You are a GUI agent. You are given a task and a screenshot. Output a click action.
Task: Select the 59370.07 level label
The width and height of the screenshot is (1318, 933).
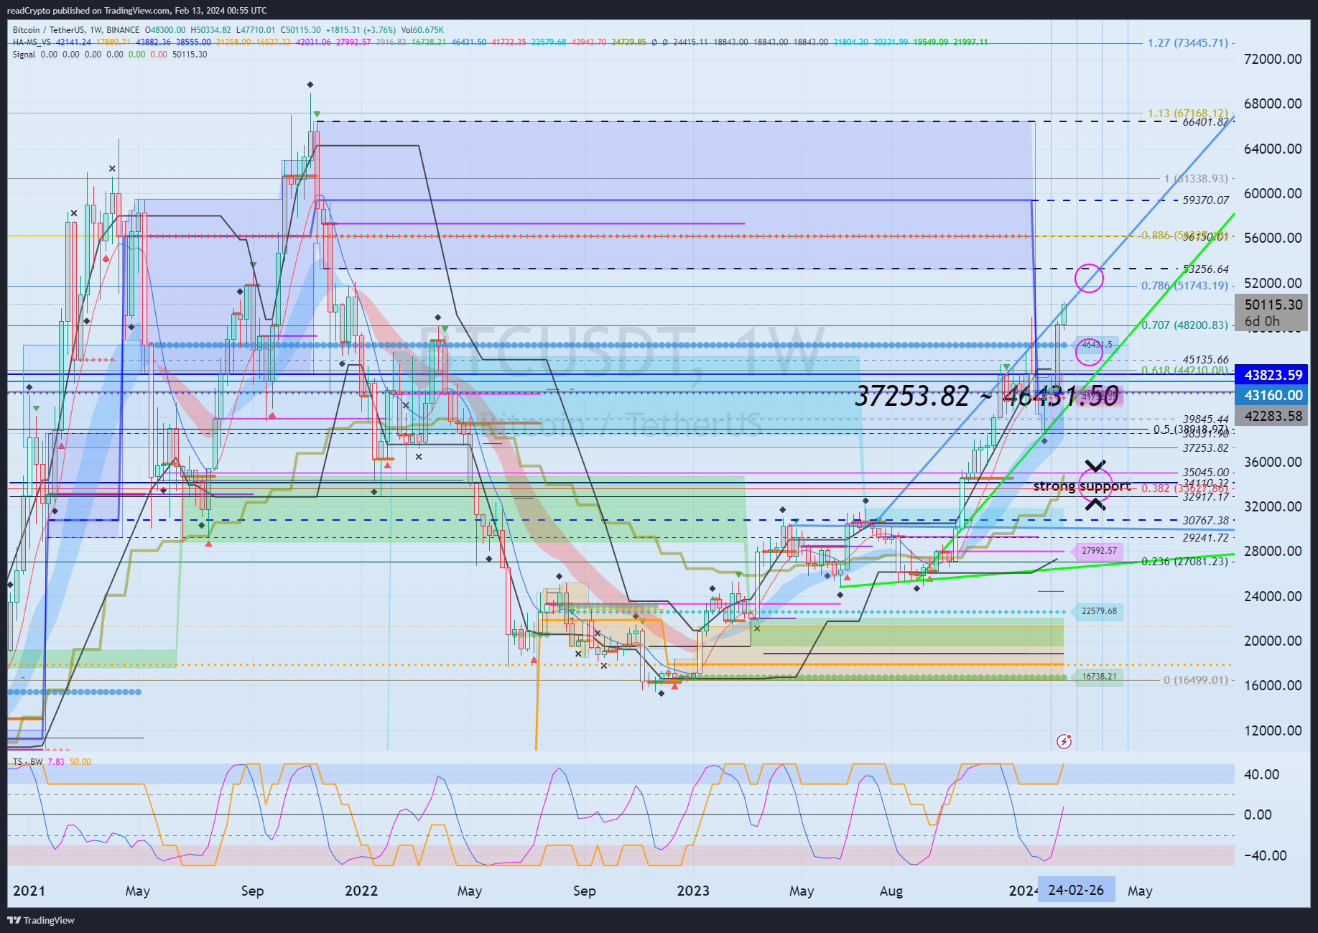pyautogui.click(x=1206, y=200)
